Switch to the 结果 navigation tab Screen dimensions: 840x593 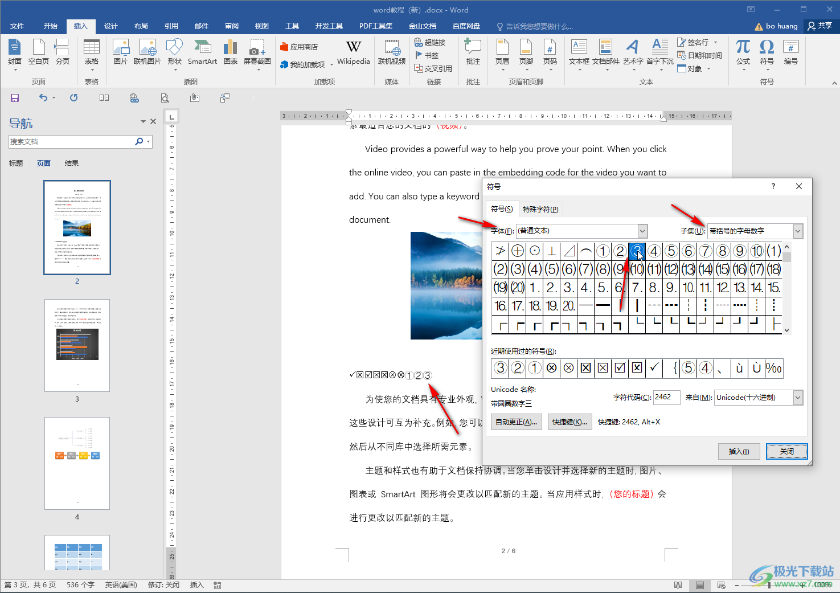[72, 163]
